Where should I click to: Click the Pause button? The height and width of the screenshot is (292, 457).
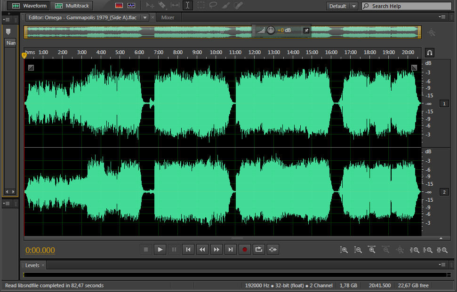[174, 250]
